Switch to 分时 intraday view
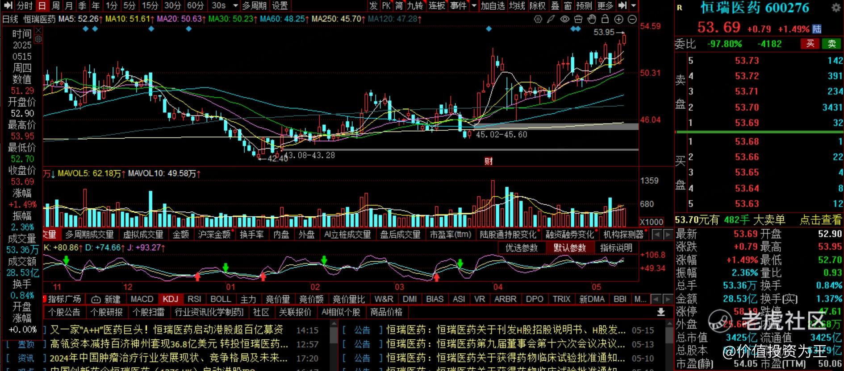The height and width of the screenshot is (371, 844). [25, 6]
